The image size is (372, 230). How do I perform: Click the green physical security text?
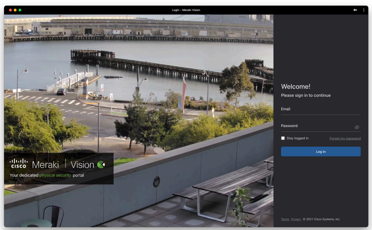pos(55,175)
